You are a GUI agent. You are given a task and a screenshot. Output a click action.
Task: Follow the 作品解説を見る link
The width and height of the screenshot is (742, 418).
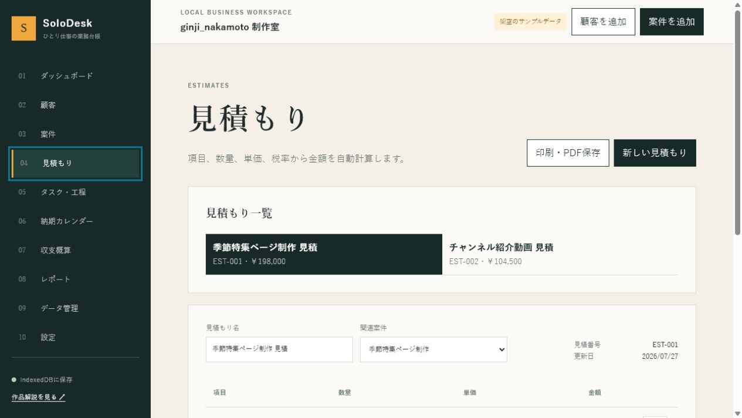[x=39, y=397]
